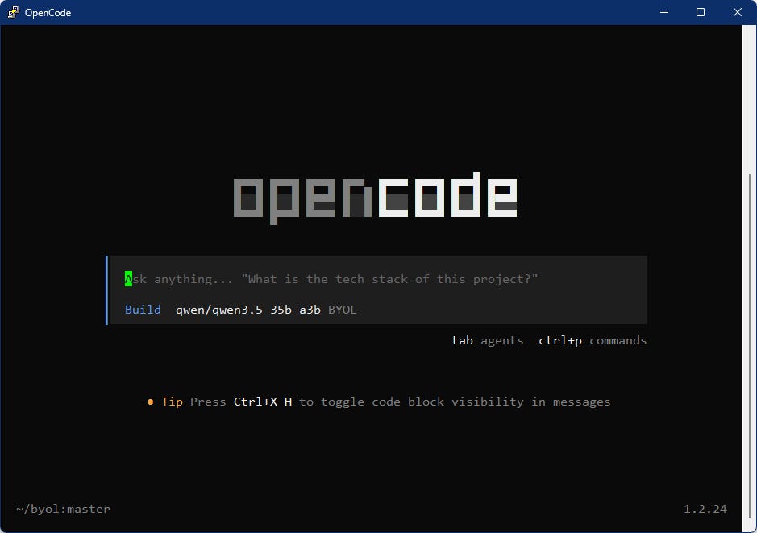Click the tab agents switcher hint
The image size is (757, 533).
click(463, 340)
